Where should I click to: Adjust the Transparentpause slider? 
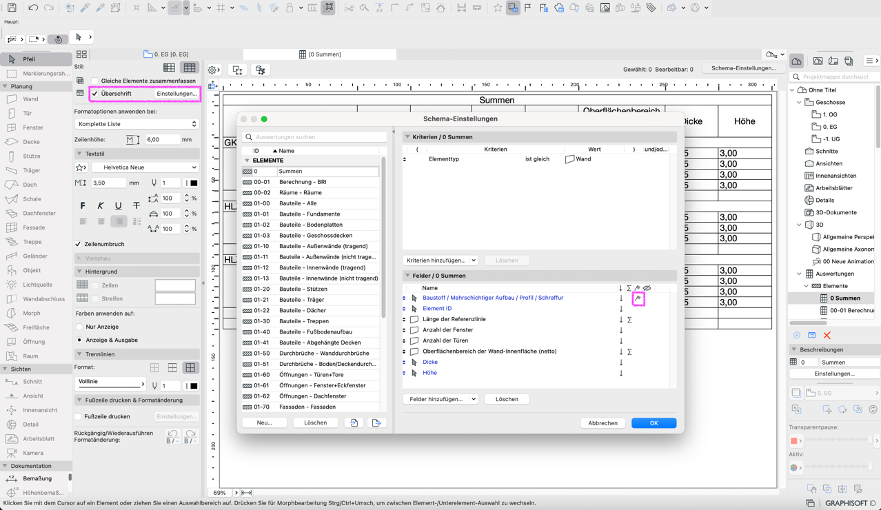pyautogui.click(x=838, y=440)
